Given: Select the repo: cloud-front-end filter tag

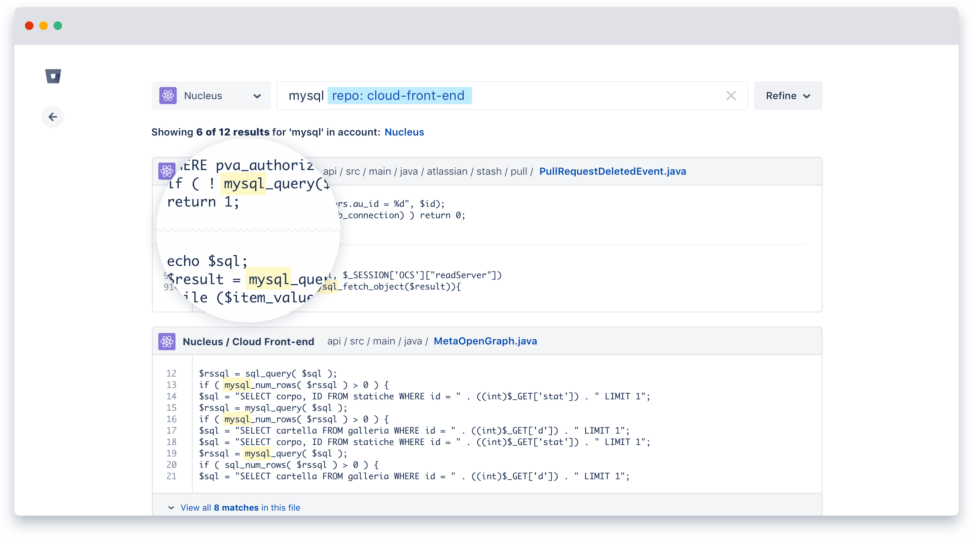Looking at the screenshot, I should pyautogui.click(x=399, y=96).
